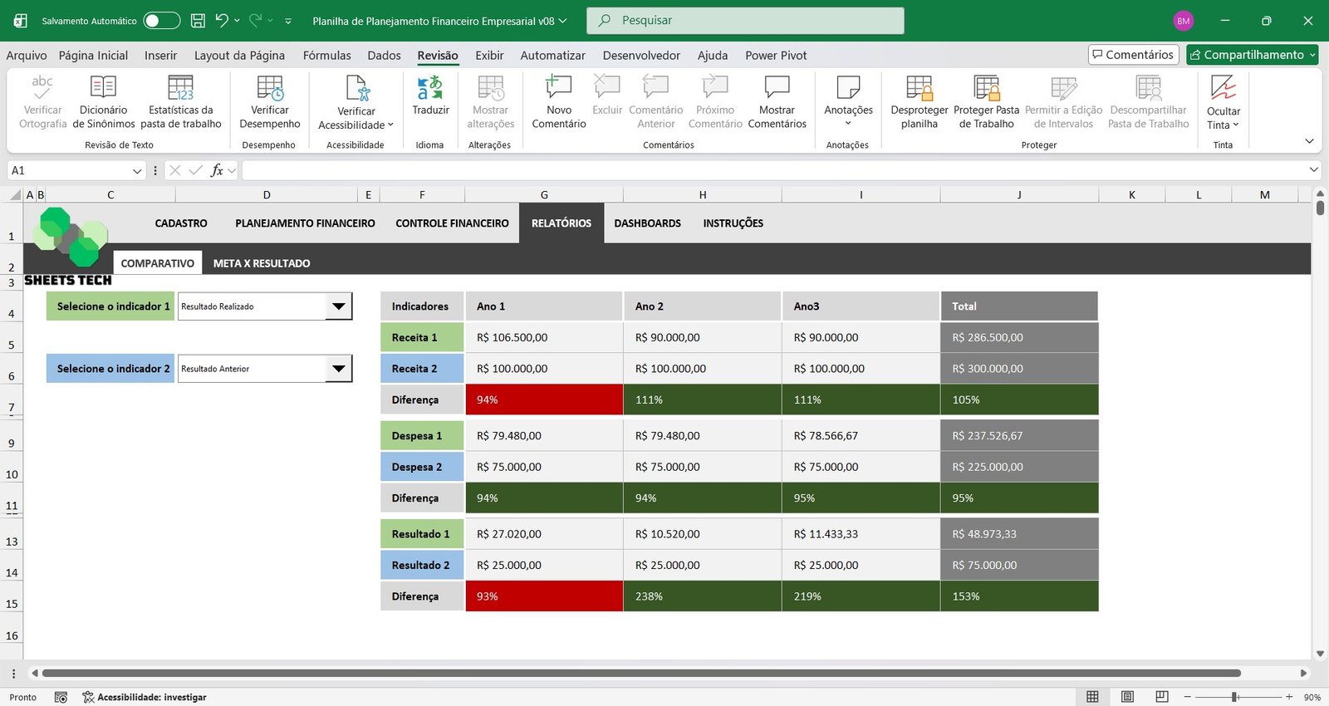The width and height of the screenshot is (1329, 706).
Task: Click Verificar Desempenho icon
Action: click(269, 88)
